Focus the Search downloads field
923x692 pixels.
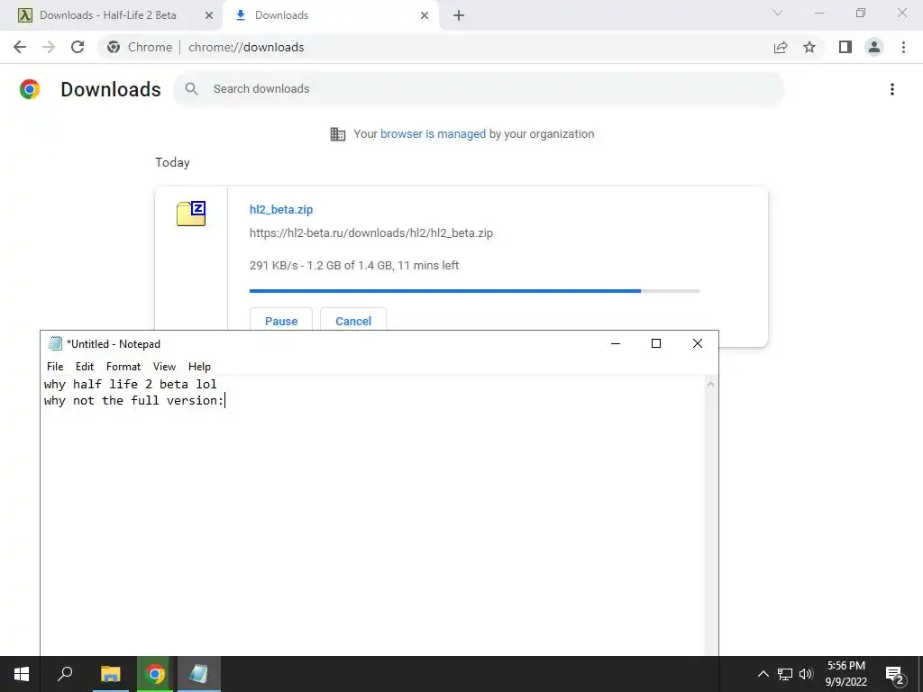[478, 89]
